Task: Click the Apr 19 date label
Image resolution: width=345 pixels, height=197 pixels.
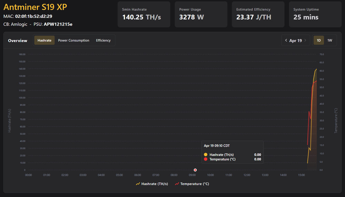Action: (296, 40)
